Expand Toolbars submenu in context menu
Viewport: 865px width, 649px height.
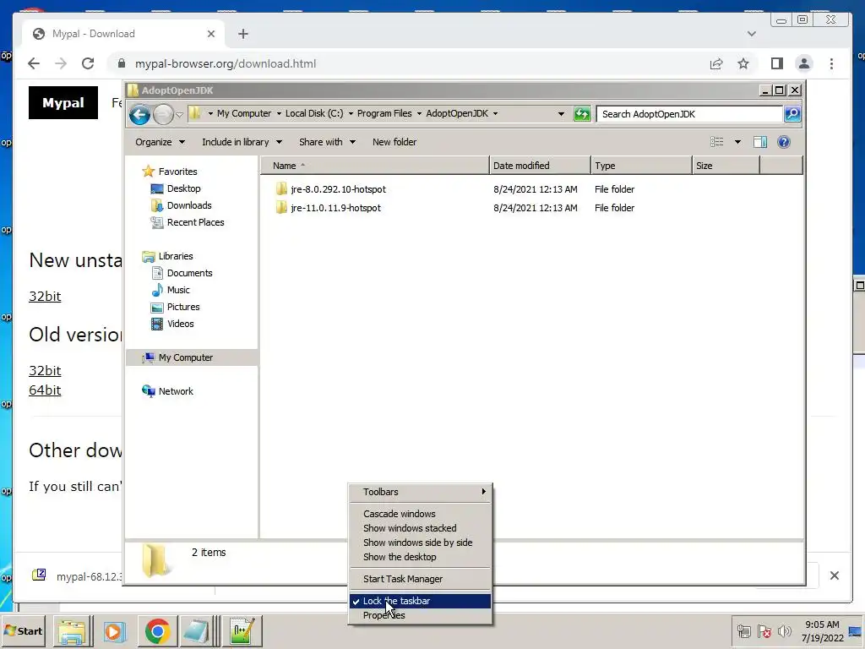(x=420, y=492)
